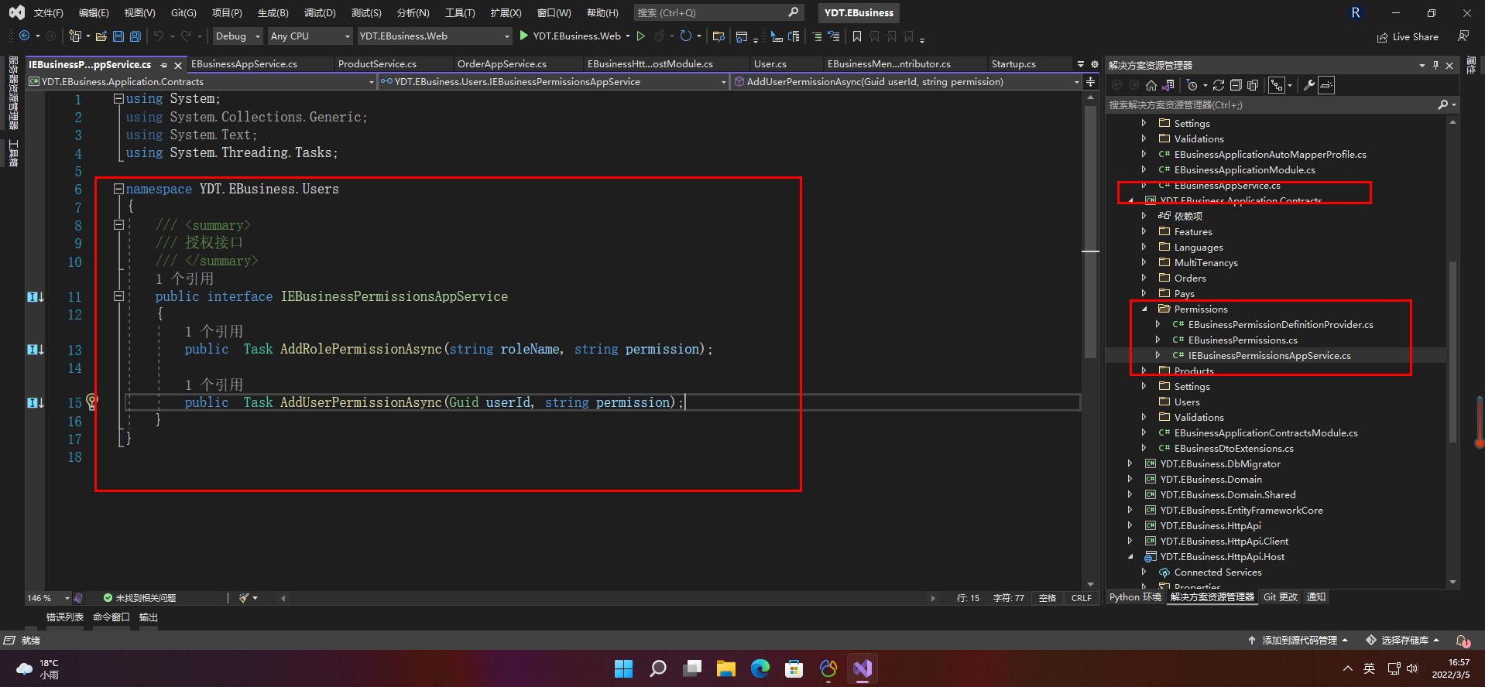Viewport: 1485px width, 687px height.
Task: Click the Restart/refresh circular arrow icon
Action: click(686, 36)
